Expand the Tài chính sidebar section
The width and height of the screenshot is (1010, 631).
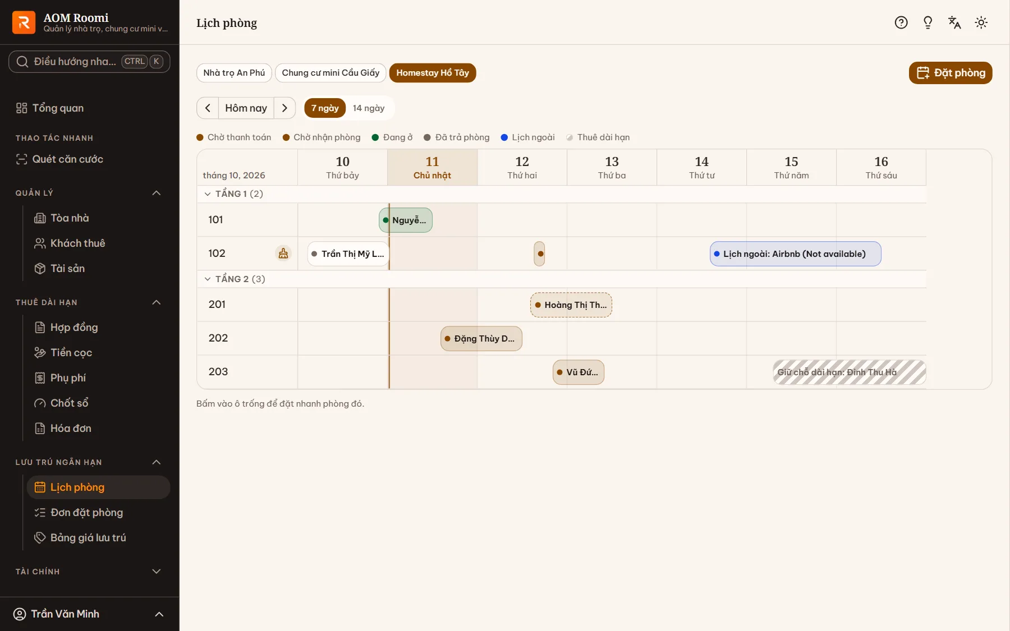(x=157, y=572)
